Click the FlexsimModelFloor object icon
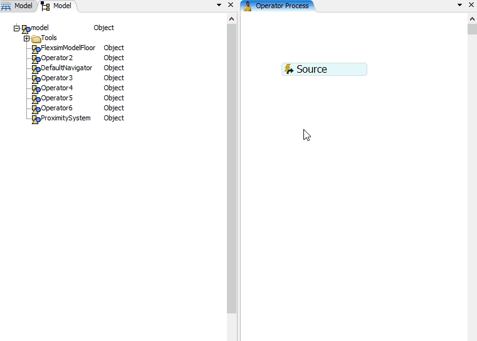The height and width of the screenshot is (341, 477). 36,48
